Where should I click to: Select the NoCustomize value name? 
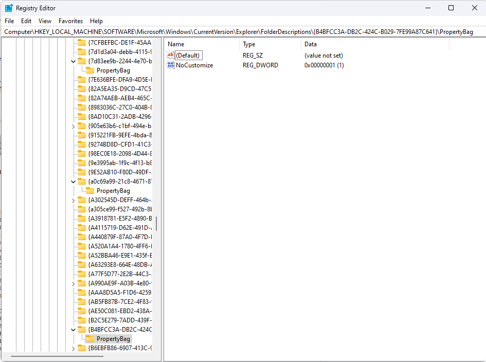194,65
